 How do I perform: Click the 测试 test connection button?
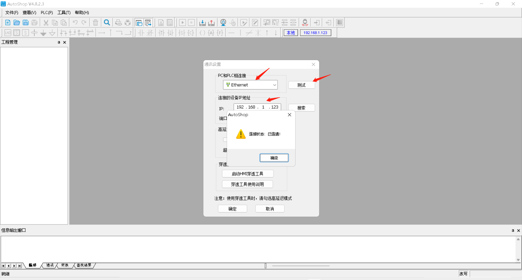(302, 85)
